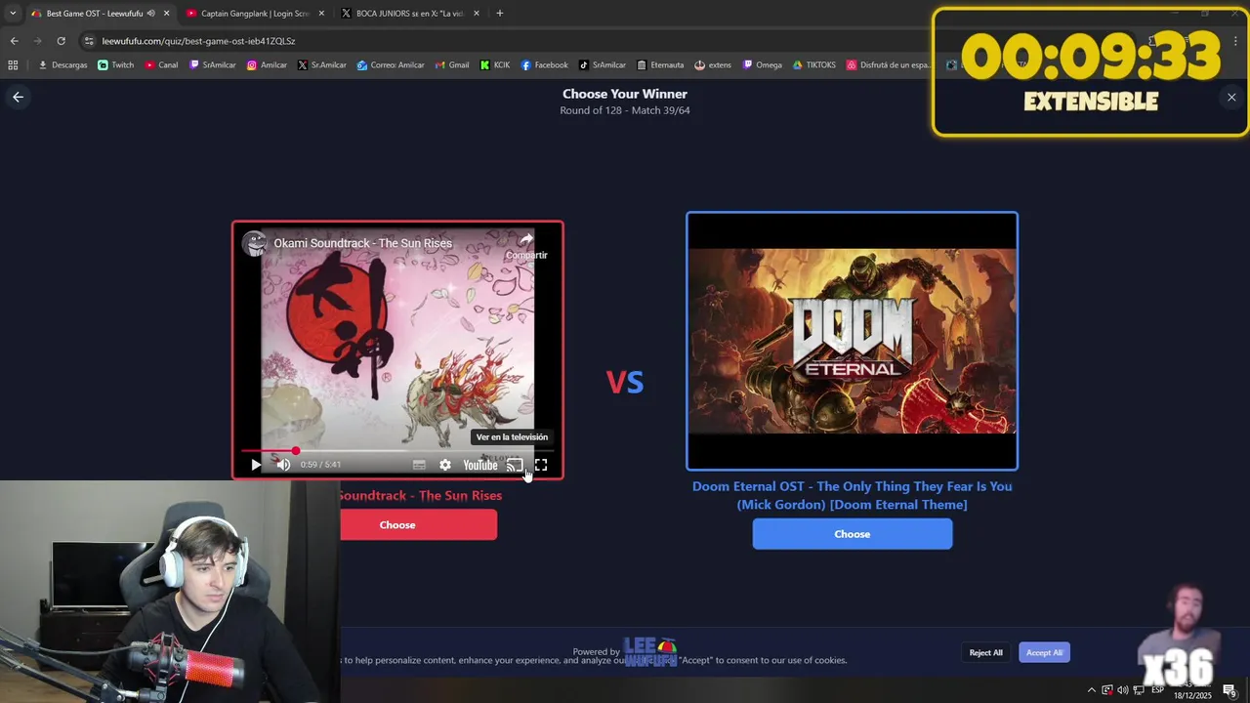Click the Doom Eternal video thumbnail
1250x703 pixels.
[853, 341]
